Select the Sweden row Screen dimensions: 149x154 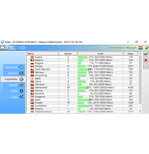[82, 103]
